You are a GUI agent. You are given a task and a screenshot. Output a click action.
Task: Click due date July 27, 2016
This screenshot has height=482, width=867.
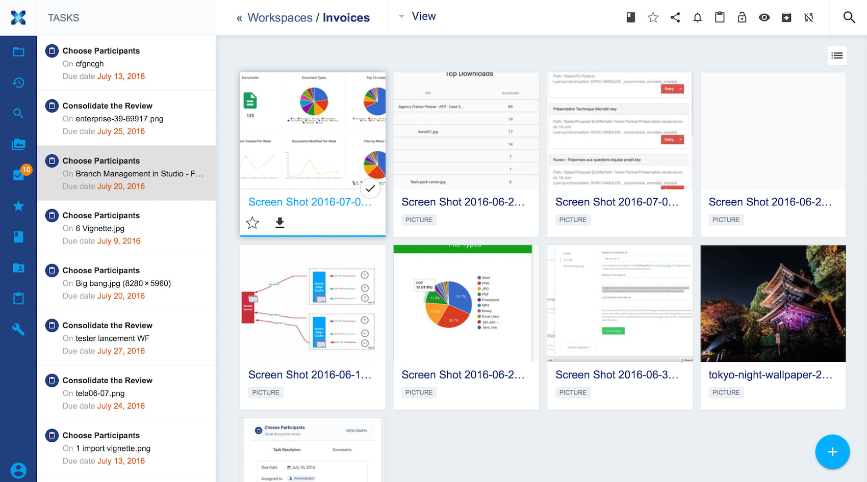coord(121,351)
